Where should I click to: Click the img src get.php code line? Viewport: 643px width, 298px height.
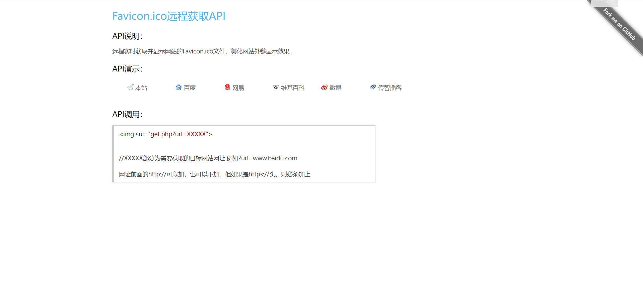click(x=166, y=134)
